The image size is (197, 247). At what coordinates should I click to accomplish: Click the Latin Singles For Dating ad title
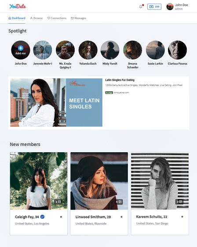coord(120,80)
